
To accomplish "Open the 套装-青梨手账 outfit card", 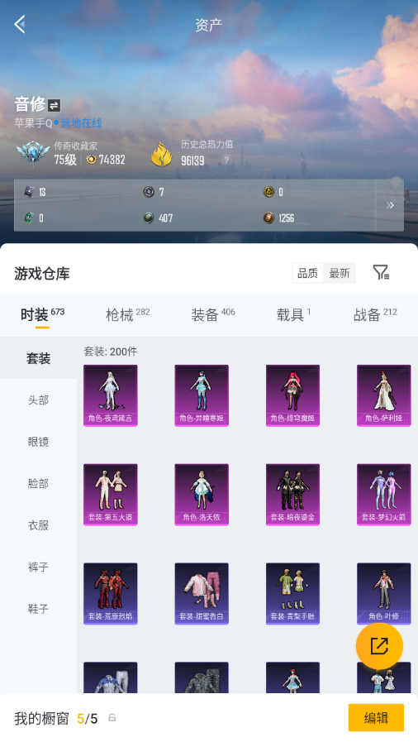I will 292,593.
